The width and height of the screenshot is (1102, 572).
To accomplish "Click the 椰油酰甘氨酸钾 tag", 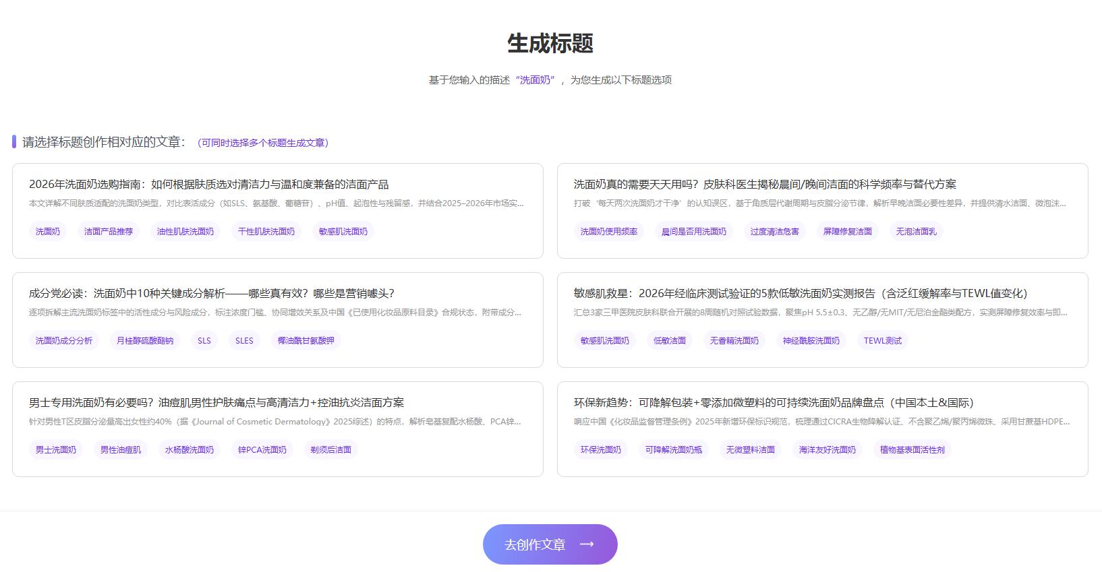I will (306, 340).
